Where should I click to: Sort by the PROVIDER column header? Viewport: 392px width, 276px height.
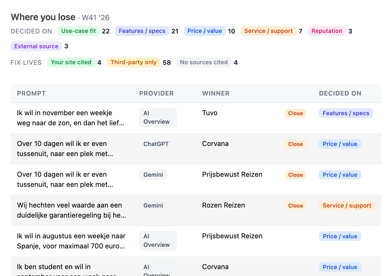[156, 93]
